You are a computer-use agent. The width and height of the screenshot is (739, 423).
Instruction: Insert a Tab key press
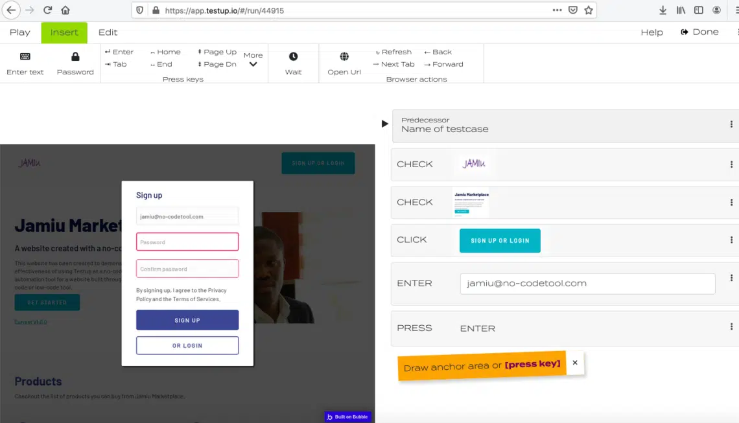[115, 64]
